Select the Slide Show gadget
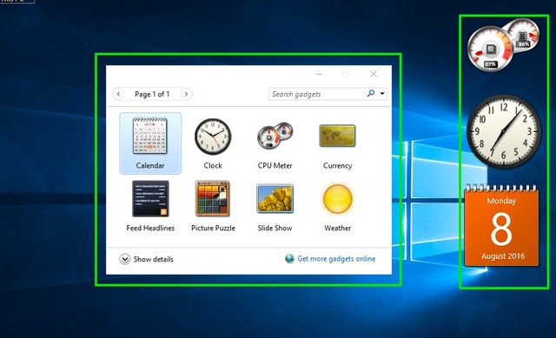 [x=275, y=206]
